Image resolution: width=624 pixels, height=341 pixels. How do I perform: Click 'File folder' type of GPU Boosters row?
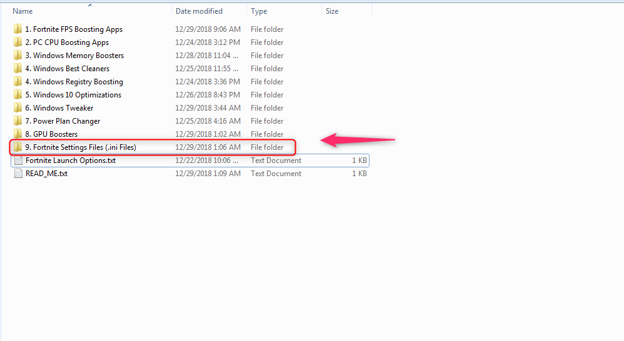click(267, 134)
